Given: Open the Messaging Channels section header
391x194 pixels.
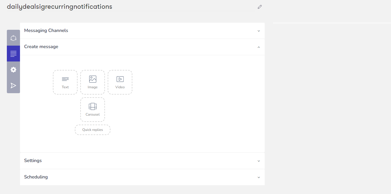Looking at the screenshot, I should tap(46, 31).
